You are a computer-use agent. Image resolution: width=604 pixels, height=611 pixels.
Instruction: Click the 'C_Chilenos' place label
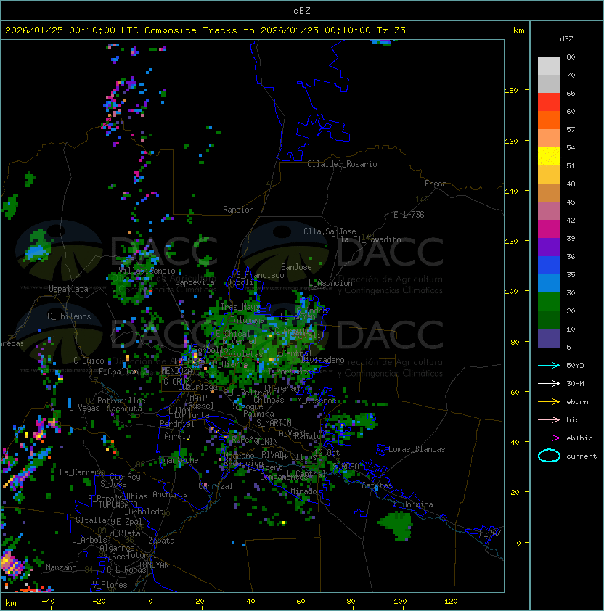tap(69, 316)
